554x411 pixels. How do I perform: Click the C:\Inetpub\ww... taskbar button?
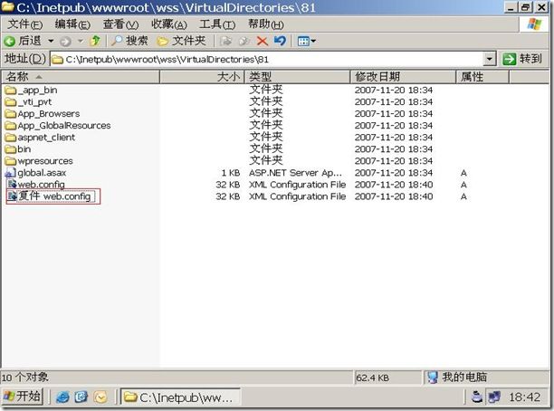click(x=180, y=397)
